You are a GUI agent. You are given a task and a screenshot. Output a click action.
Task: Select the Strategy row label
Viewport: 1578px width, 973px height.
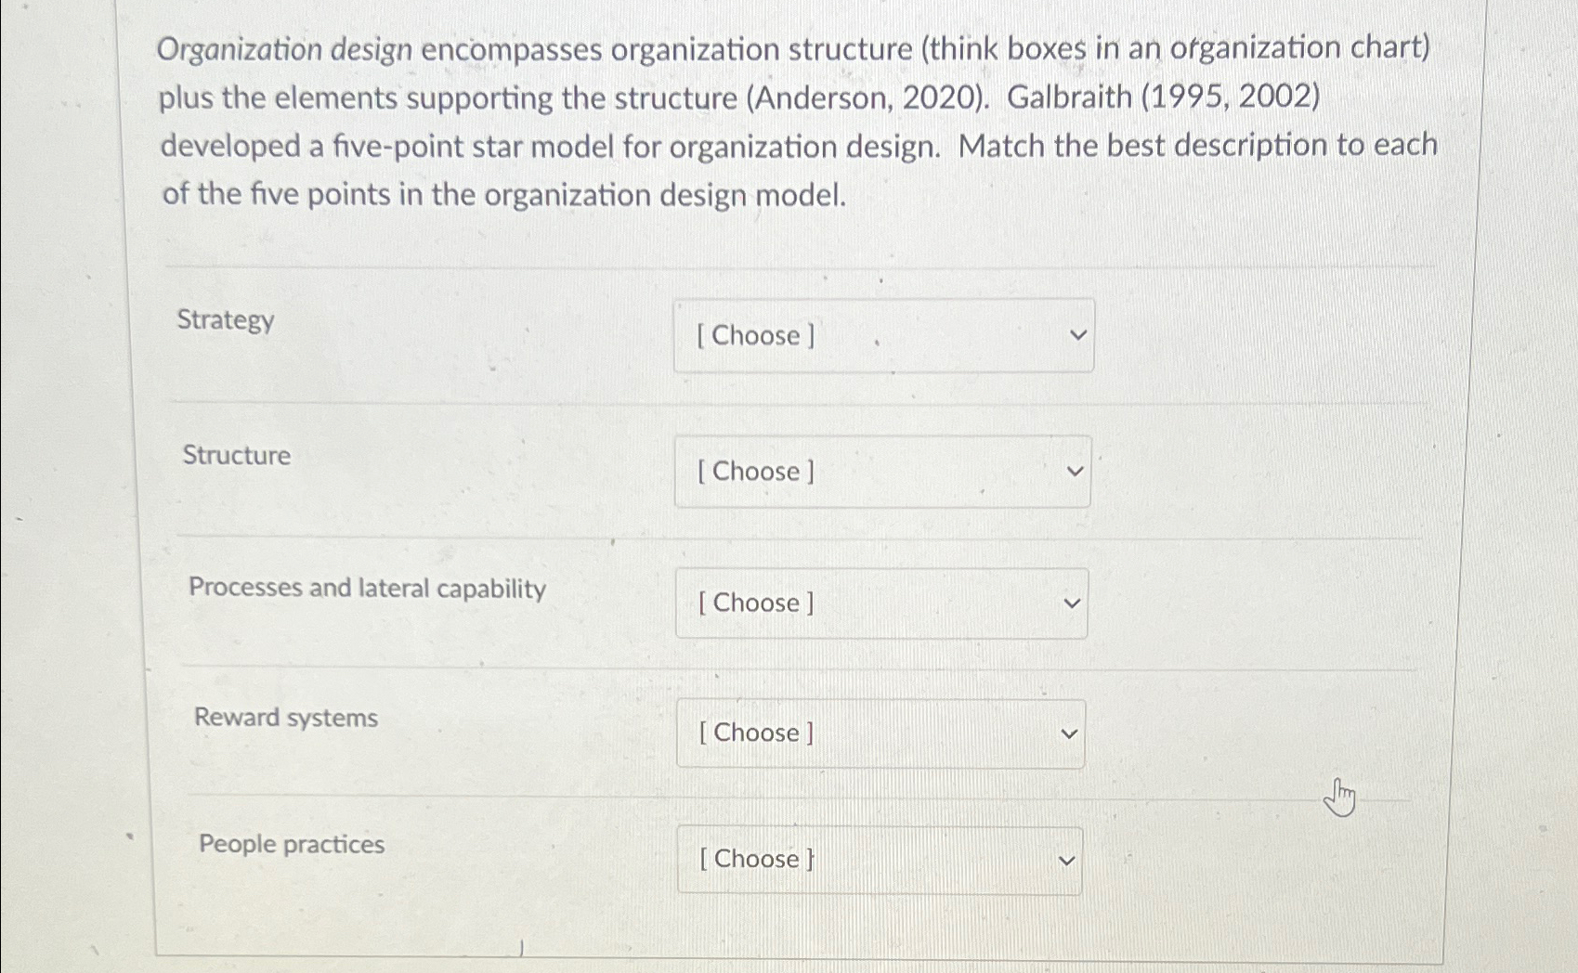226,322
